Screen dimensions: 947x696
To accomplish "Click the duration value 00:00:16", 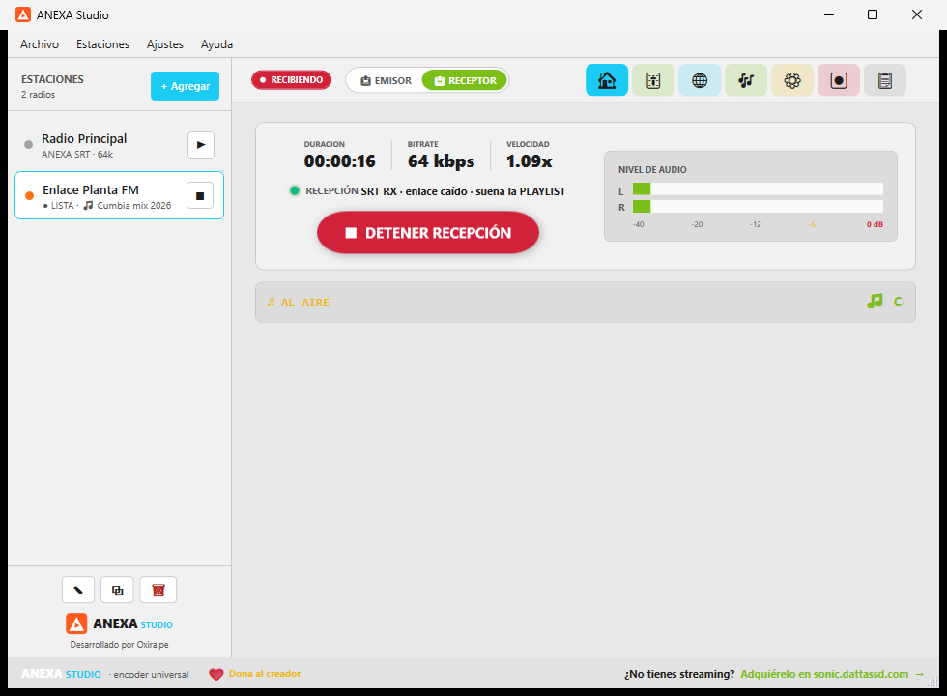I will click(x=339, y=161).
